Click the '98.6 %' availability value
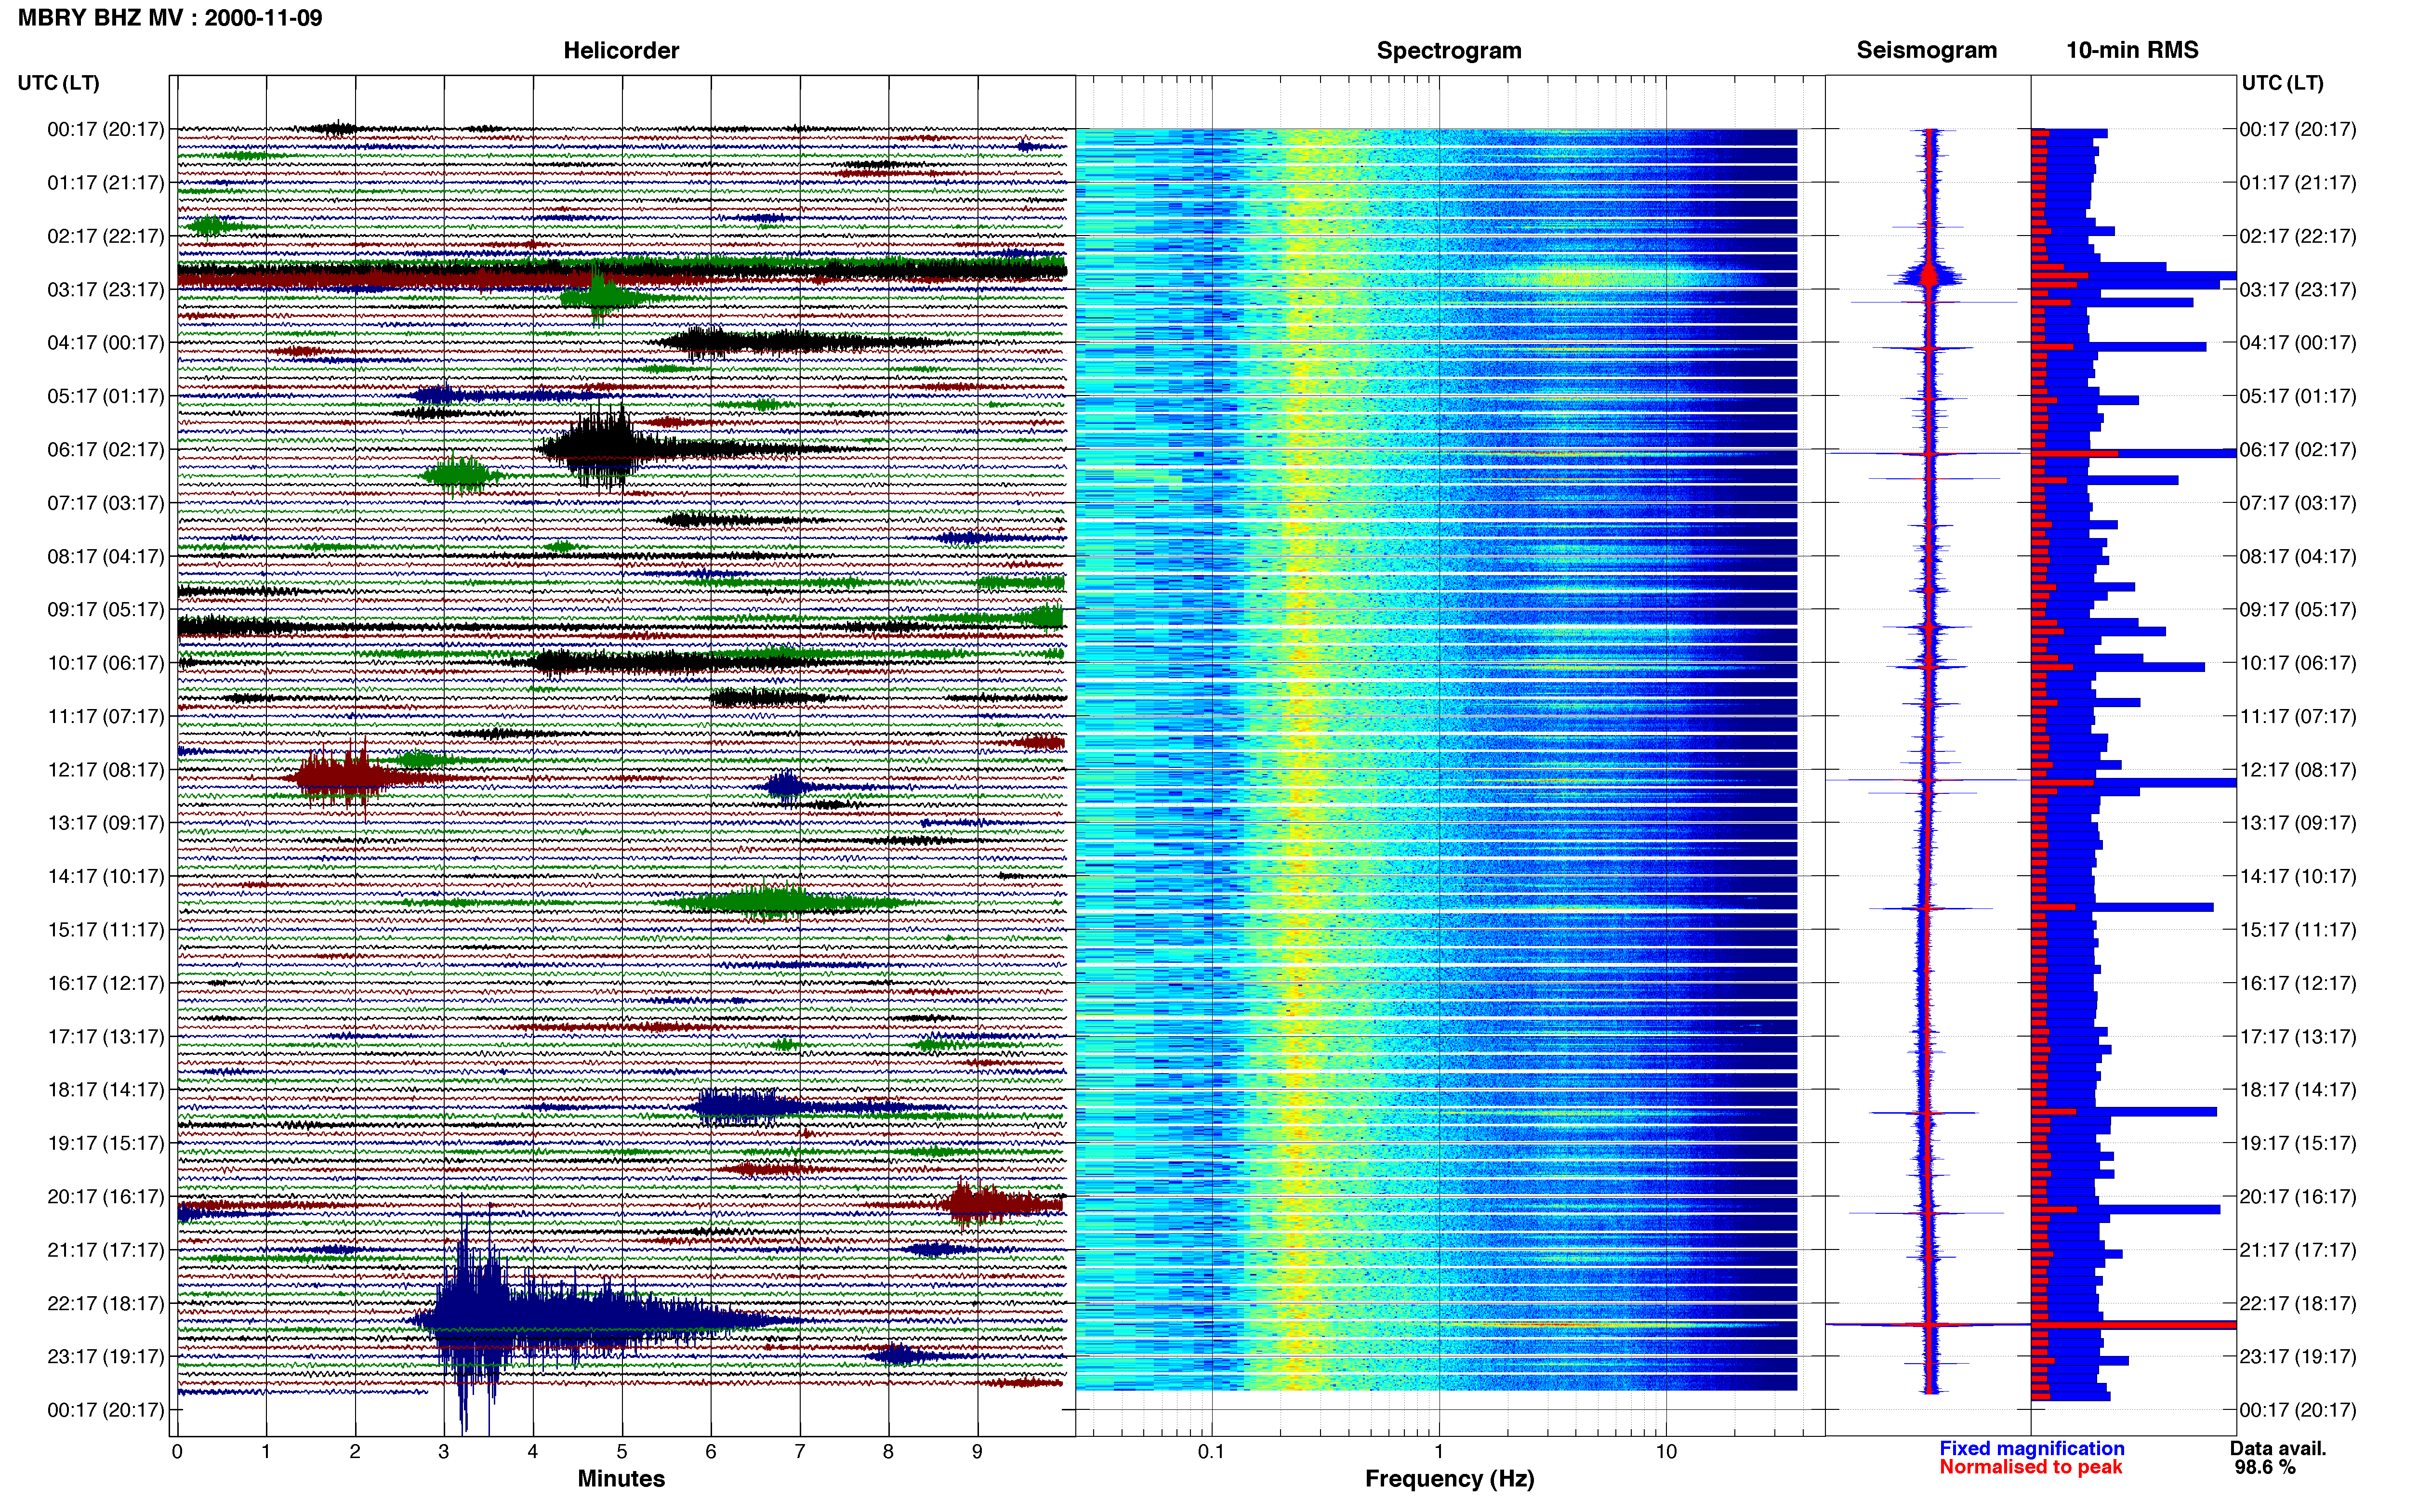The image size is (2418, 1512). [x=2265, y=1467]
